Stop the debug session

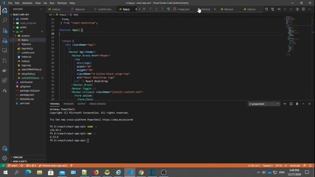point(175,9)
